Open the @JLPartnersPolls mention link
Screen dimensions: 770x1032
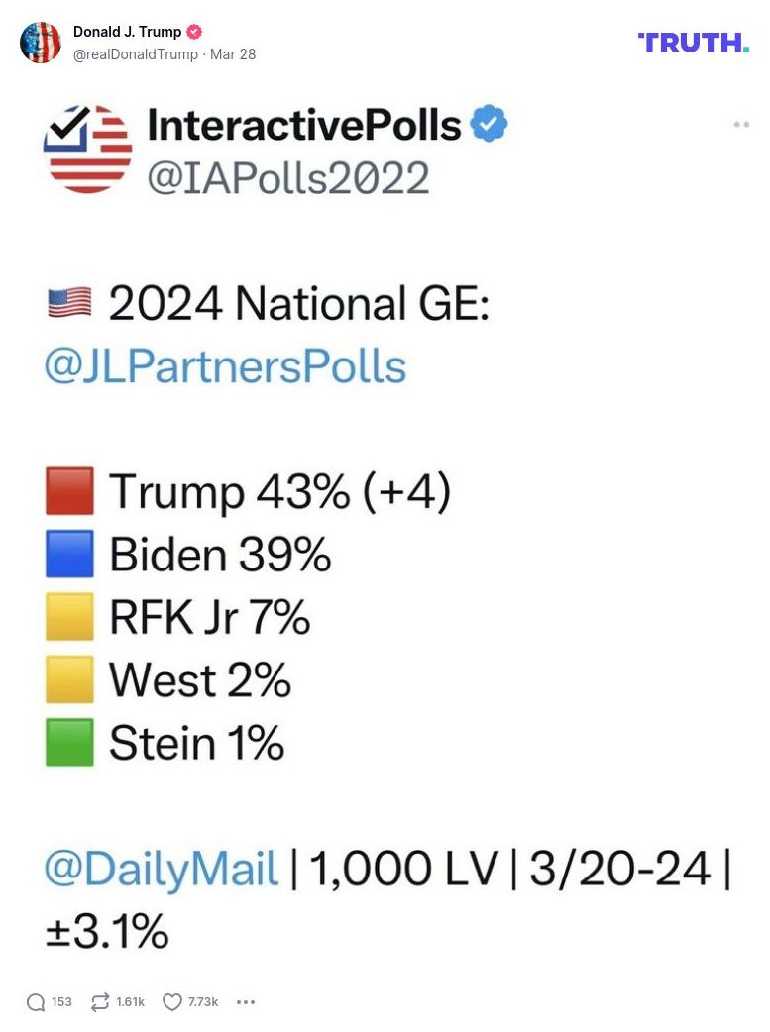click(x=226, y=366)
